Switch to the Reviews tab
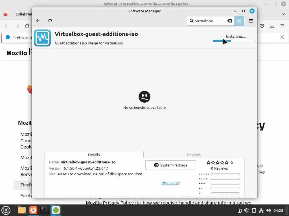This screenshot has height=216, width=289. pos(194,155)
